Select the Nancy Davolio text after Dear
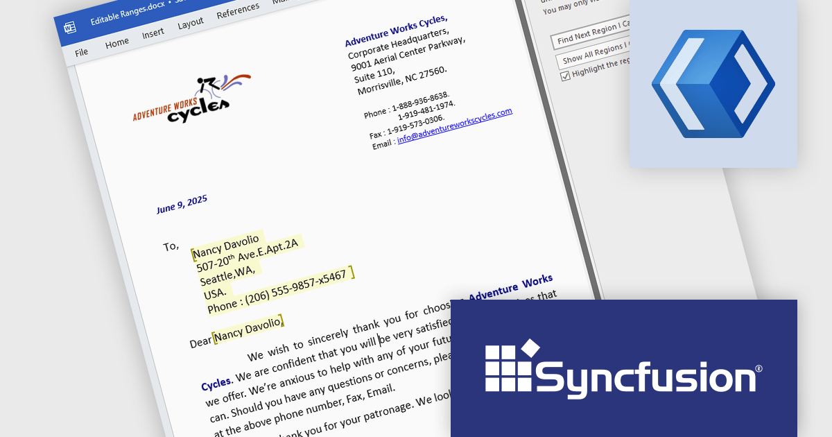 click(246, 328)
